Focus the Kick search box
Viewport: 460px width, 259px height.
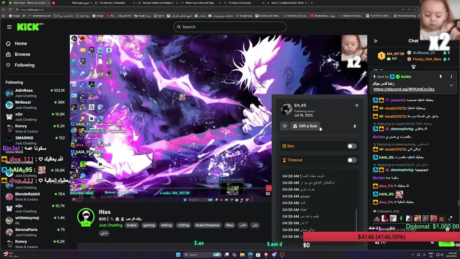coord(230,27)
